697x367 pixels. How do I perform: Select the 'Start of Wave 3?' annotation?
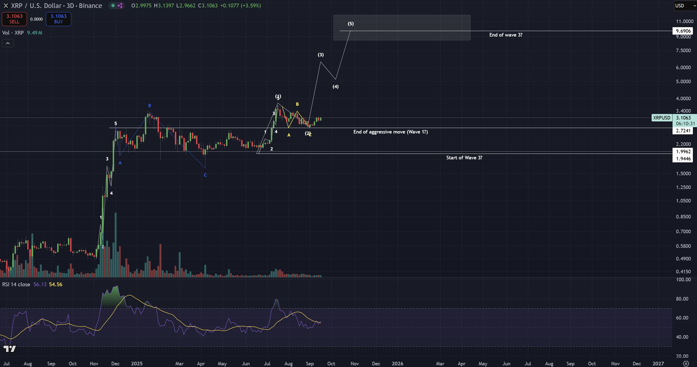pos(464,158)
